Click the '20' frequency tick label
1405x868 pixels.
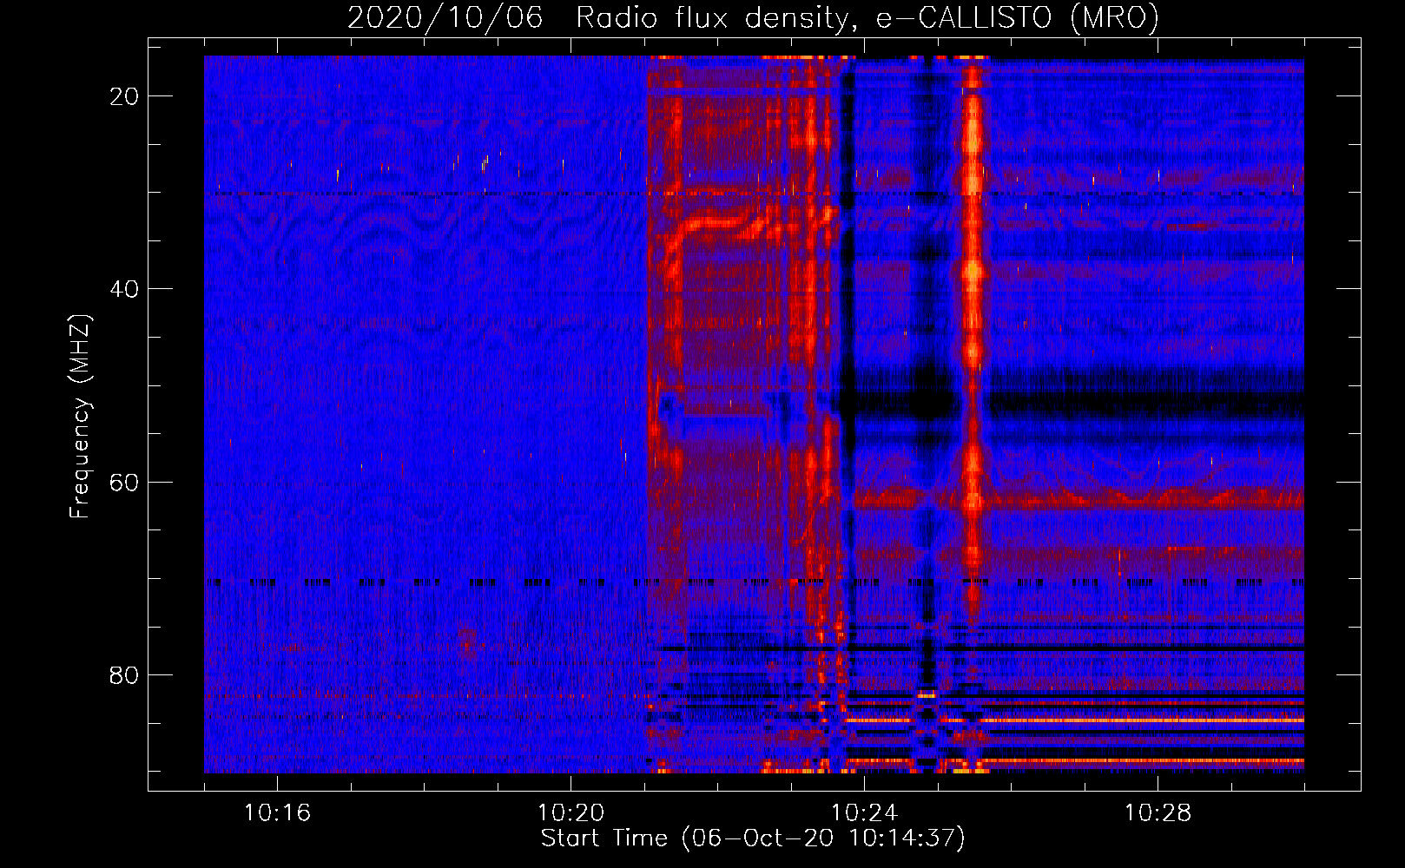(125, 96)
